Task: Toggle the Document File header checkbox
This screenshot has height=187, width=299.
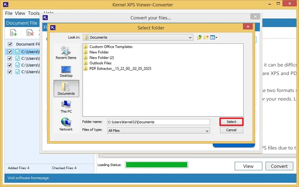Action: (x=10, y=44)
